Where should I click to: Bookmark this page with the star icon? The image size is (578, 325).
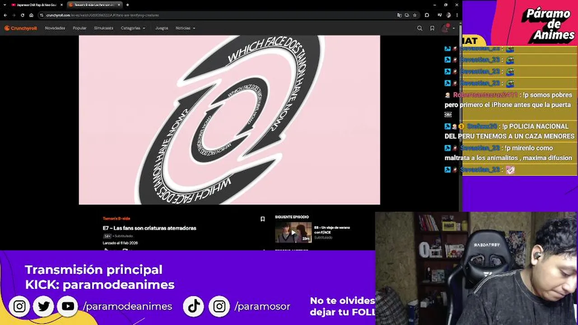pos(415,15)
